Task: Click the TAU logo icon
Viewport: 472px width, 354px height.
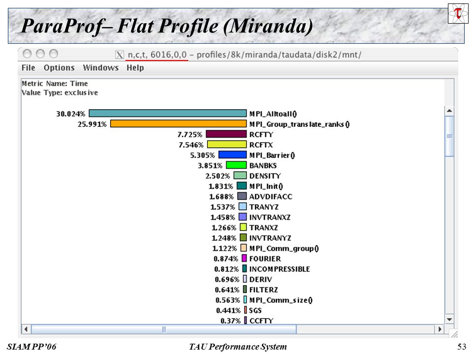Action: coord(458,14)
